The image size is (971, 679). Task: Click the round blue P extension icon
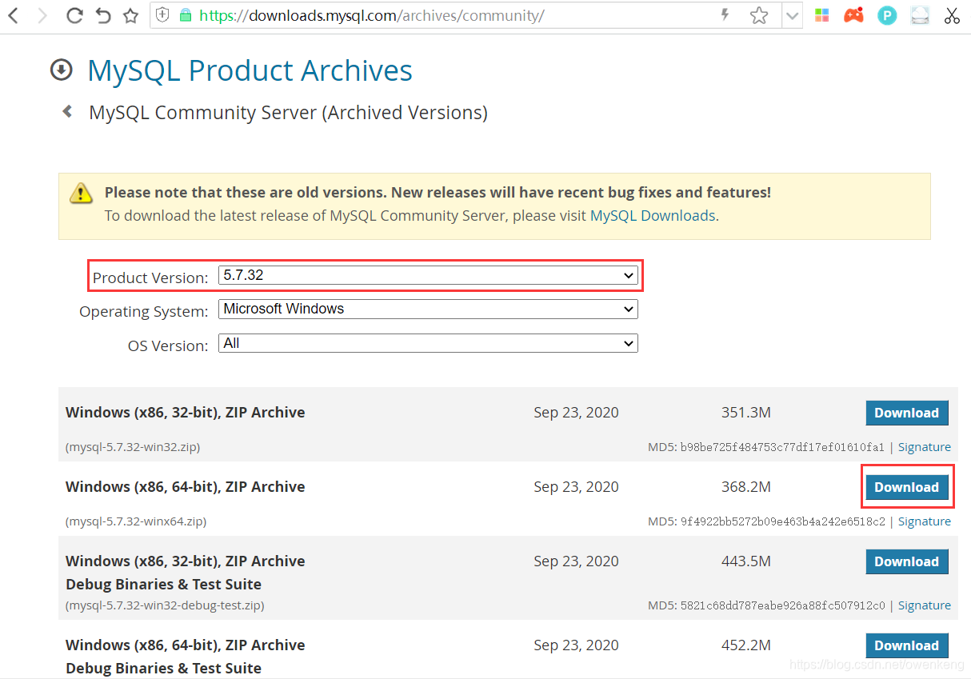click(887, 15)
